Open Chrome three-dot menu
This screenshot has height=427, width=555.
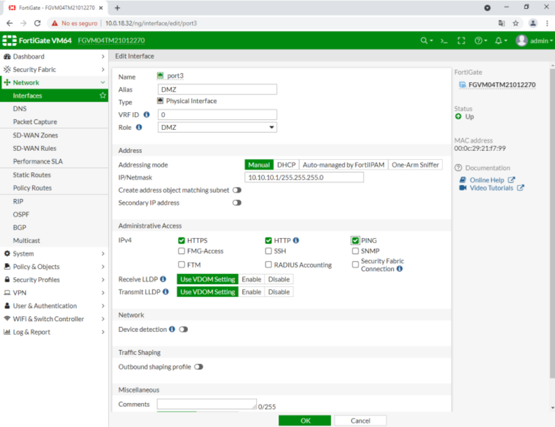(x=547, y=23)
